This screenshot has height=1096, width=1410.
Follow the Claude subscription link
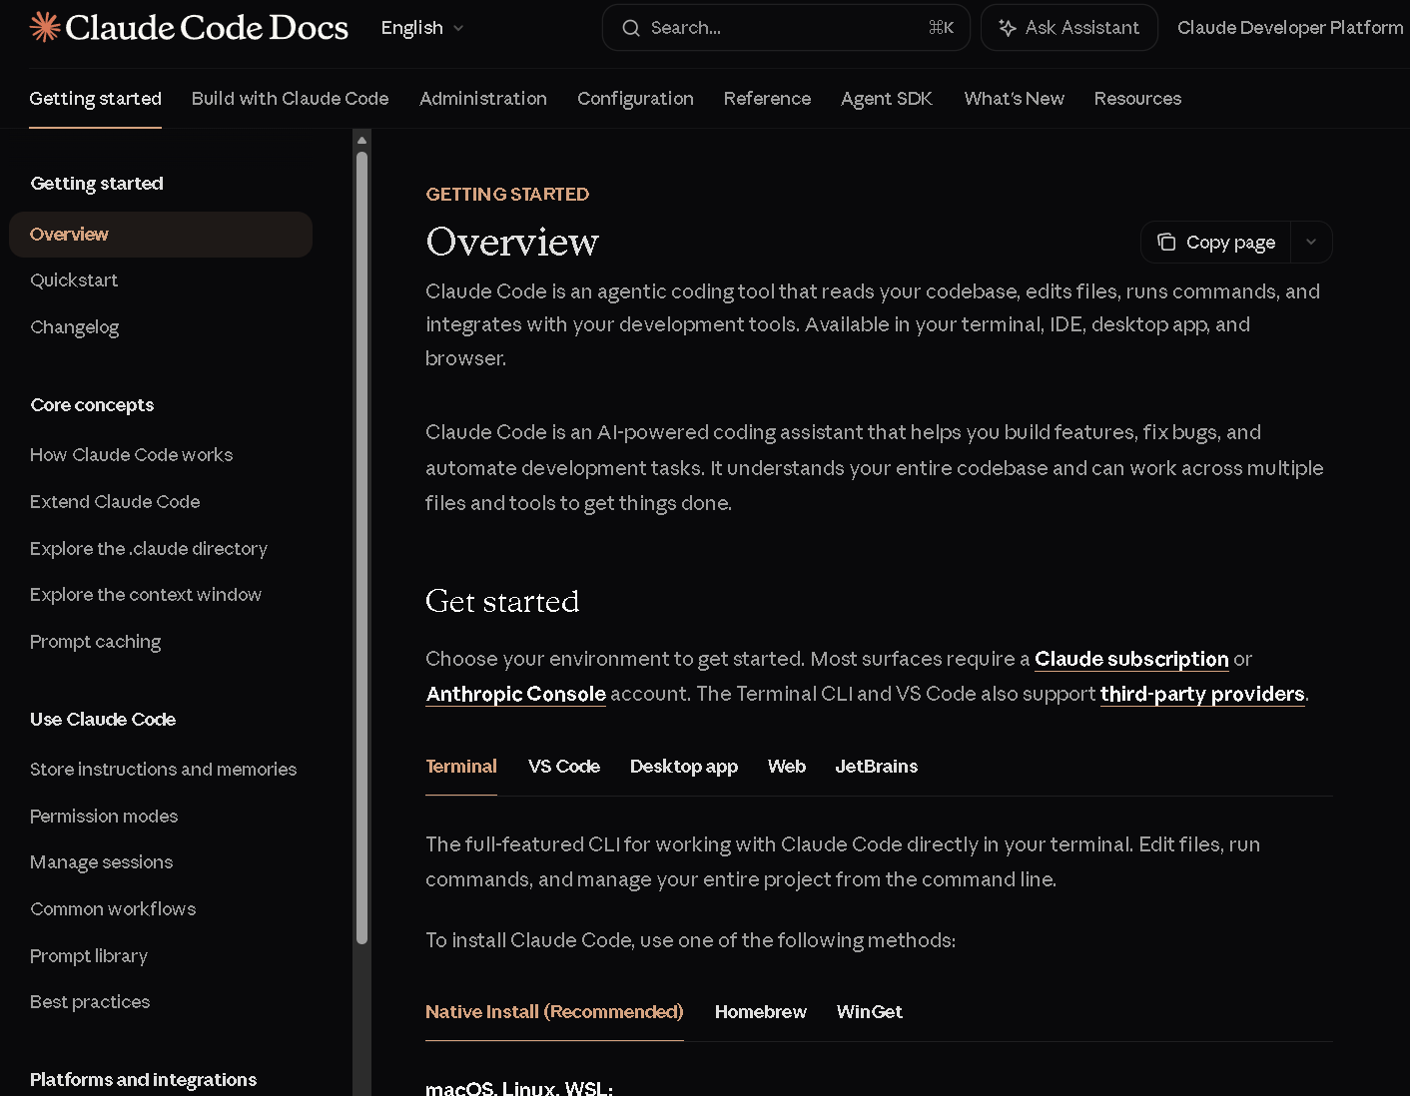[1131, 659]
